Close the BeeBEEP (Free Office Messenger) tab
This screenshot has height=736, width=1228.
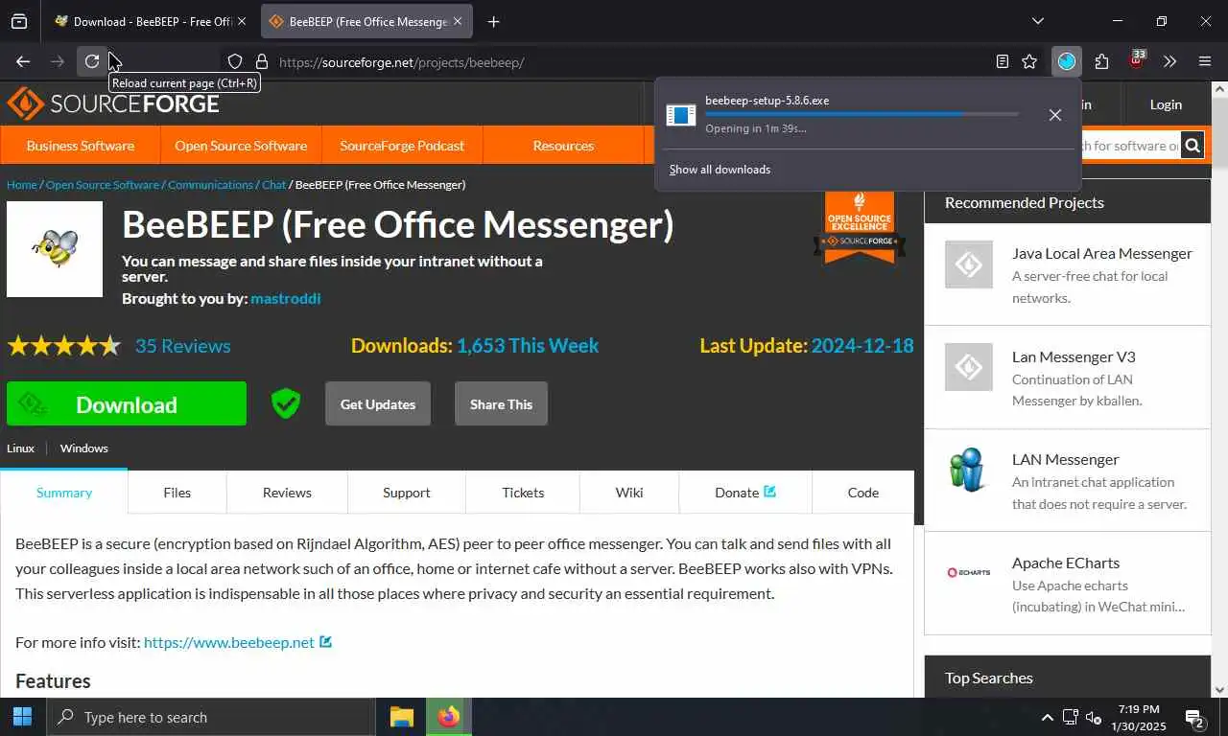[x=458, y=21]
